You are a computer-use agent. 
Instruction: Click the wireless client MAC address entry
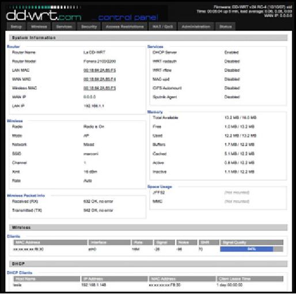(28, 249)
